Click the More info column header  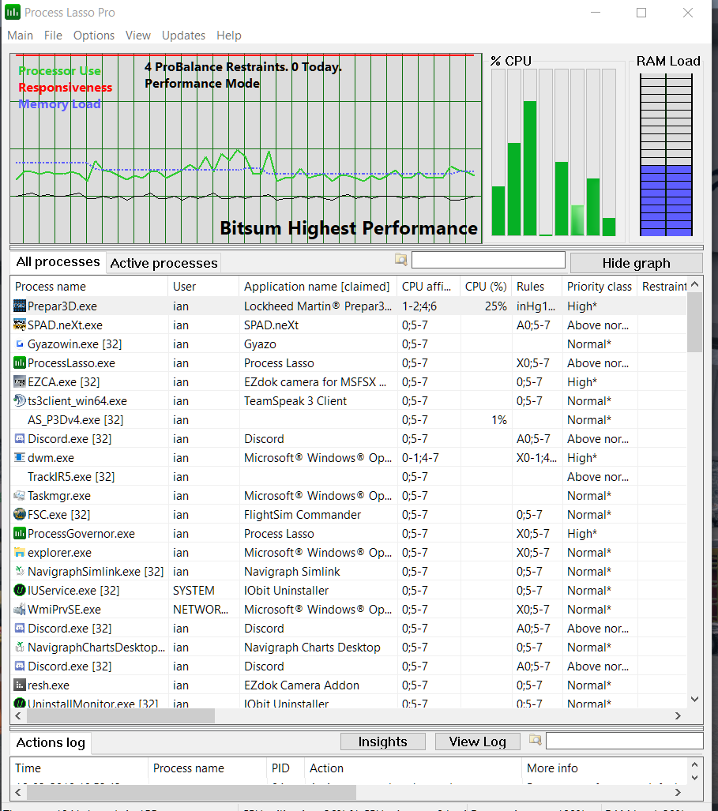605,768
